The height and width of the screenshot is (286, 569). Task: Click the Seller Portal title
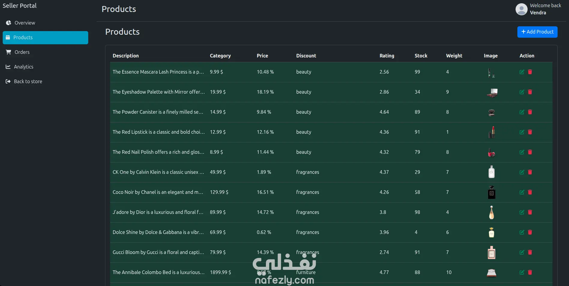pyautogui.click(x=20, y=6)
